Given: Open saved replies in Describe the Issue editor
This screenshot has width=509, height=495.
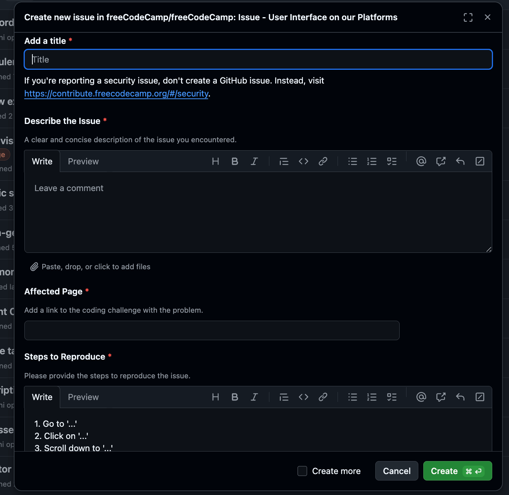Looking at the screenshot, I should point(460,161).
